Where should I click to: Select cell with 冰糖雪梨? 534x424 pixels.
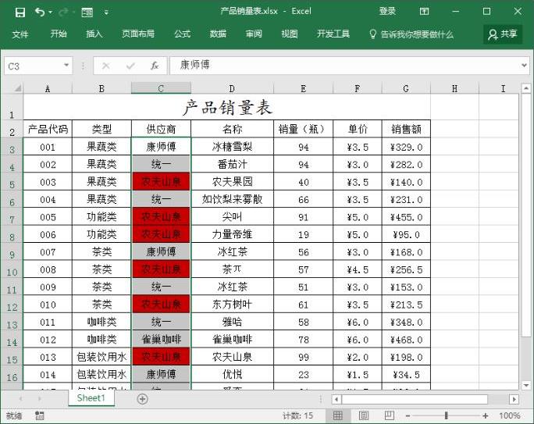pyautogui.click(x=232, y=147)
